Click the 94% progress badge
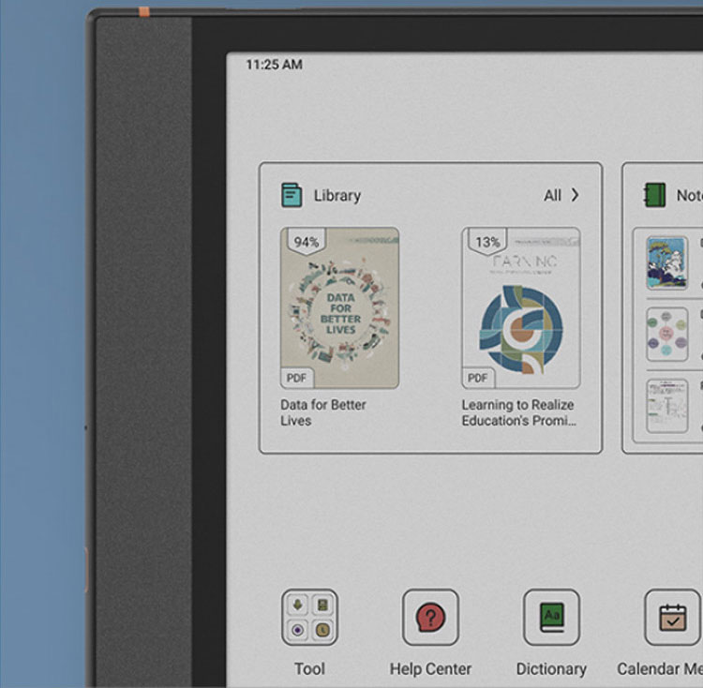Screen dimensions: 703x688 307,242
